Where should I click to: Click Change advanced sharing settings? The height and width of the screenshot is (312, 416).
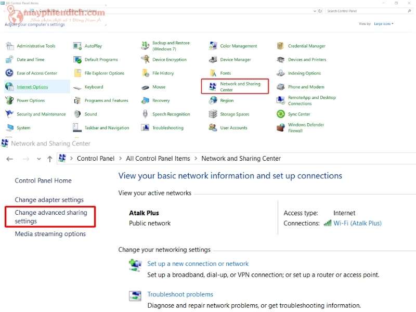click(50, 217)
